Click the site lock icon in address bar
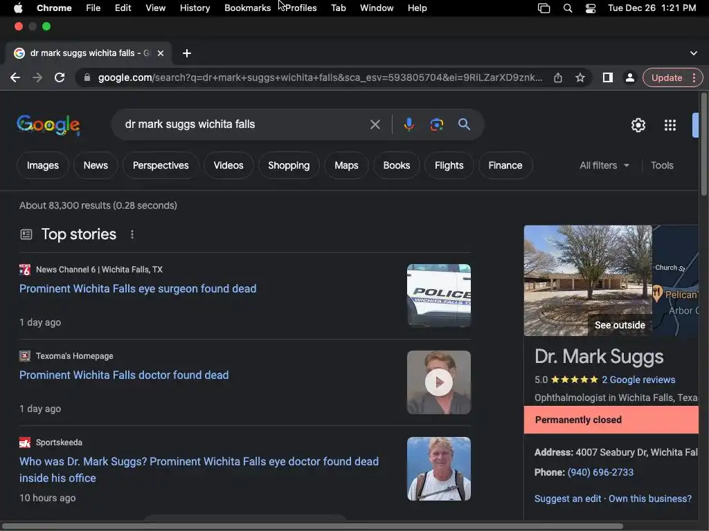The width and height of the screenshot is (709, 531). [87, 77]
